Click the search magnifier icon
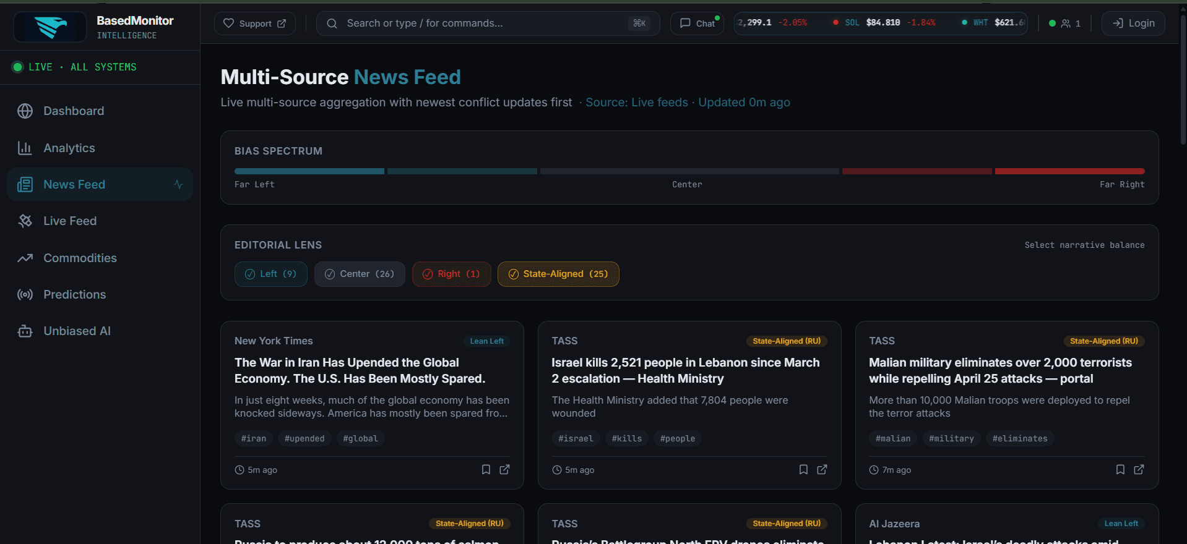Image resolution: width=1187 pixels, height=544 pixels. click(332, 23)
